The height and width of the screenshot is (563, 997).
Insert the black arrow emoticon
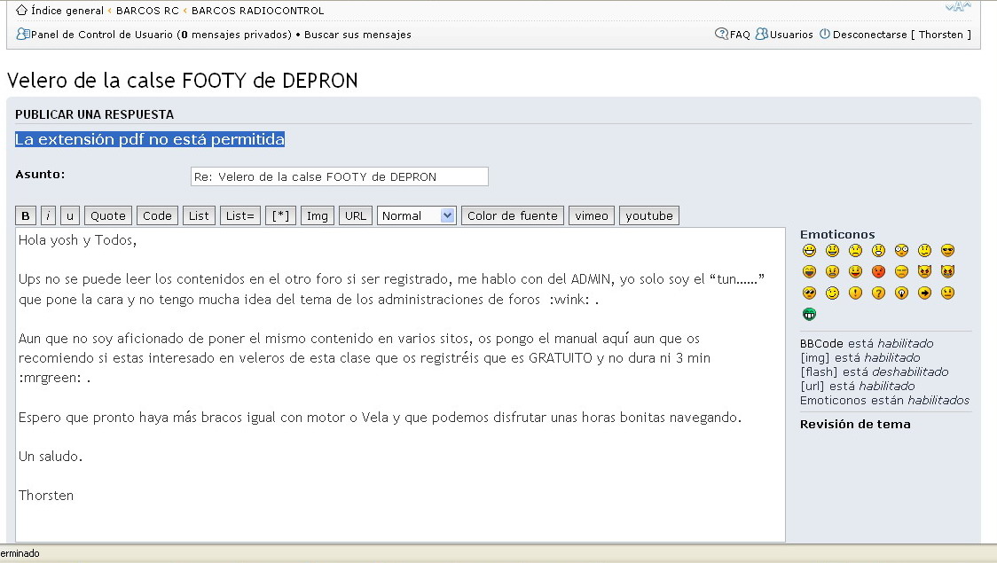click(924, 293)
